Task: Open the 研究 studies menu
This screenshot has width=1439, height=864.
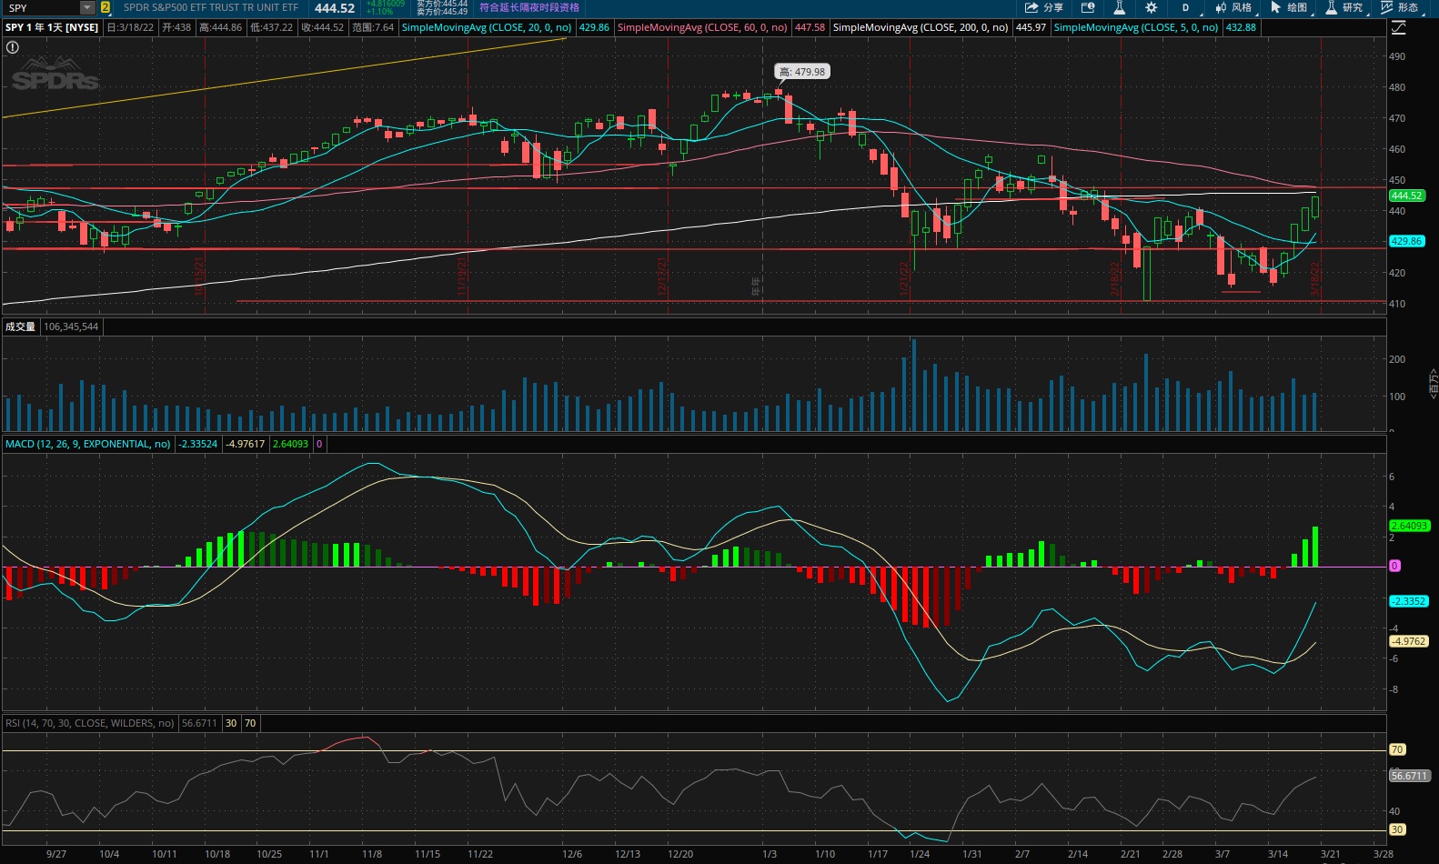Action: coord(1344,7)
